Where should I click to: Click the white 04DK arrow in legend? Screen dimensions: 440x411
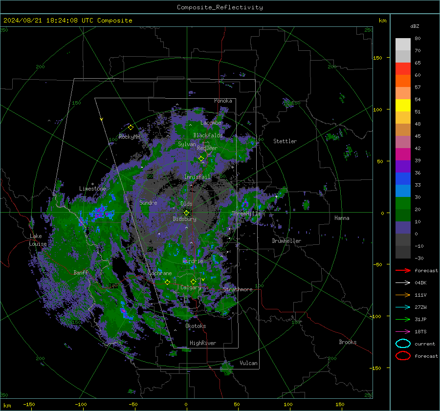click(x=403, y=282)
